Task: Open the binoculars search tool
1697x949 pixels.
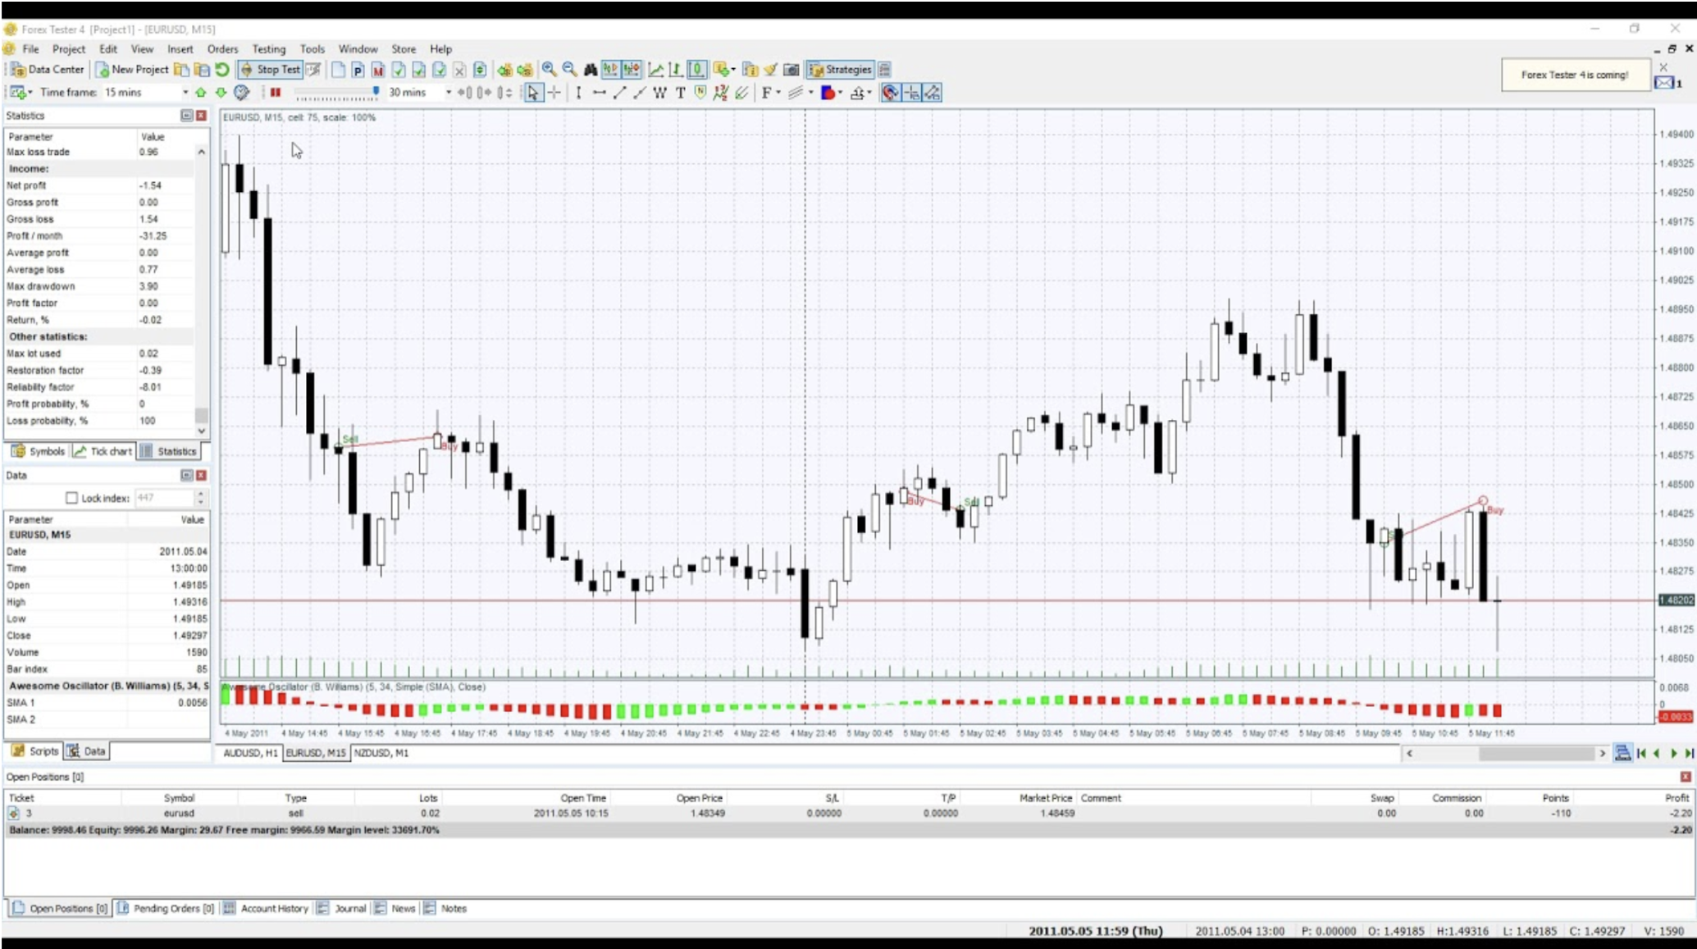Action: point(590,70)
